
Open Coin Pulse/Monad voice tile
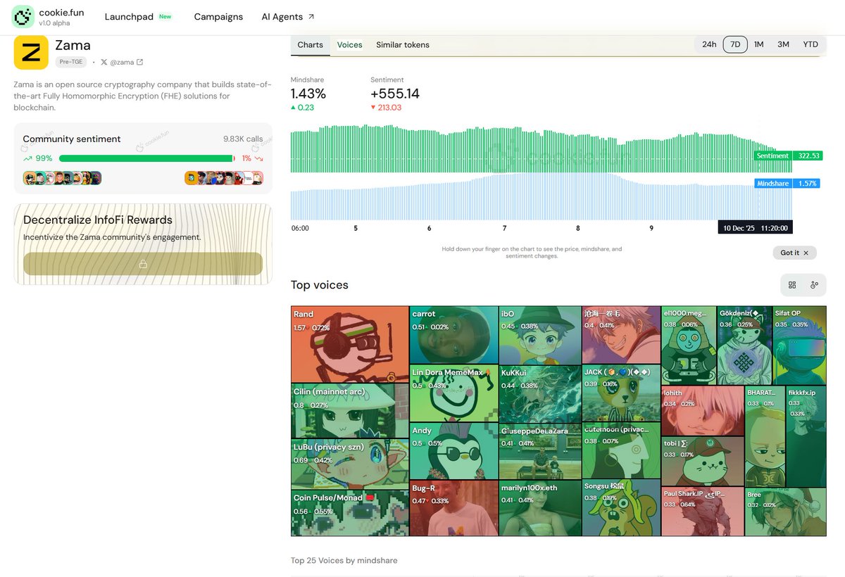[x=350, y=514]
